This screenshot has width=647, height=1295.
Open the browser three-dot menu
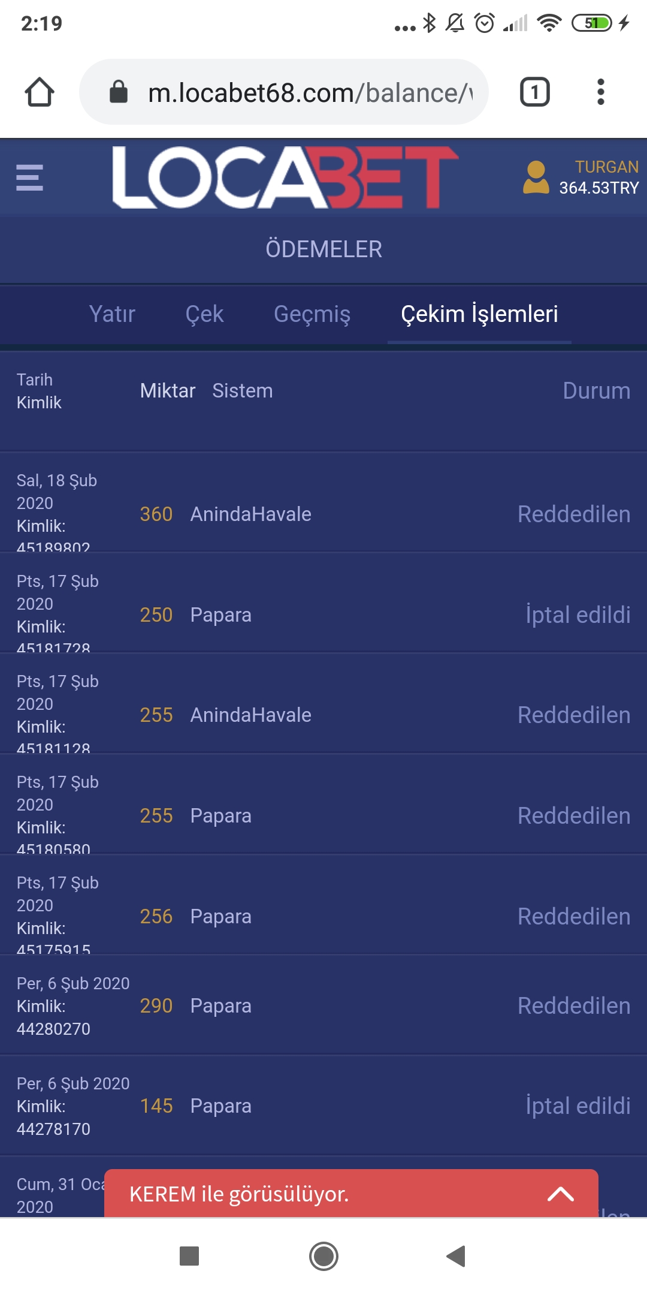(600, 92)
